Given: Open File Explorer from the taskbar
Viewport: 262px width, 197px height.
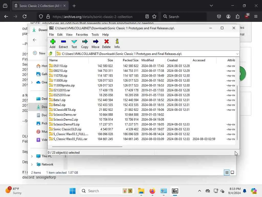Looking at the screenshot, I should (141, 191).
